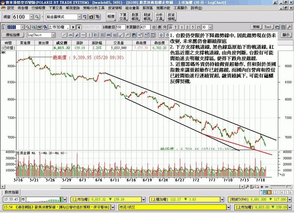Click the 顯示 button at right edge
The image size is (294, 213).
286,35
